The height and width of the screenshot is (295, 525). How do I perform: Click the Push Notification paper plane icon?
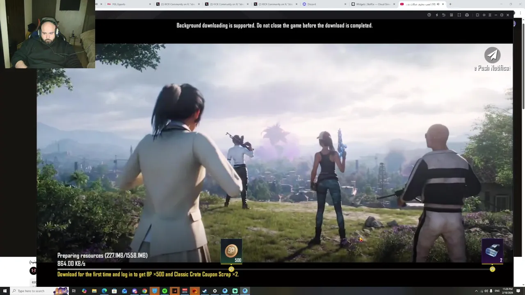point(492,55)
